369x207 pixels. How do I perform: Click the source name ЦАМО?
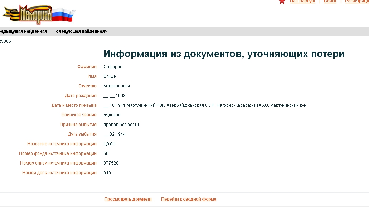(x=110, y=143)
